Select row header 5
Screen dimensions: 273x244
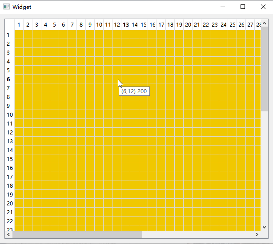(10, 70)
